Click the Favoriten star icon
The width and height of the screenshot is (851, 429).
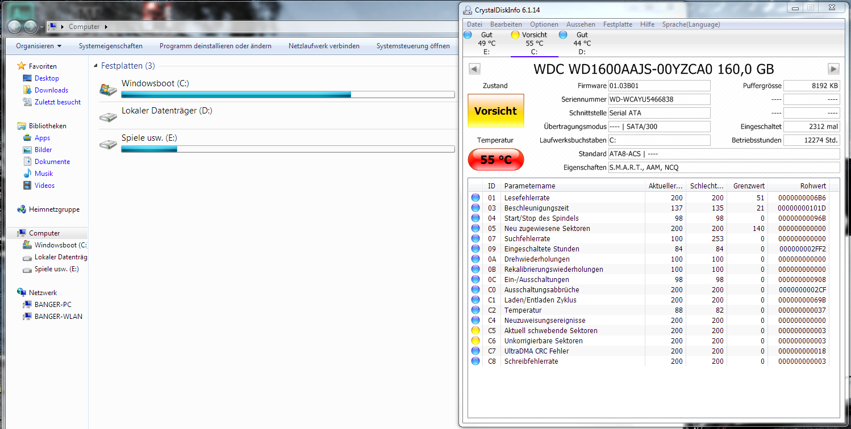point(22,66)
